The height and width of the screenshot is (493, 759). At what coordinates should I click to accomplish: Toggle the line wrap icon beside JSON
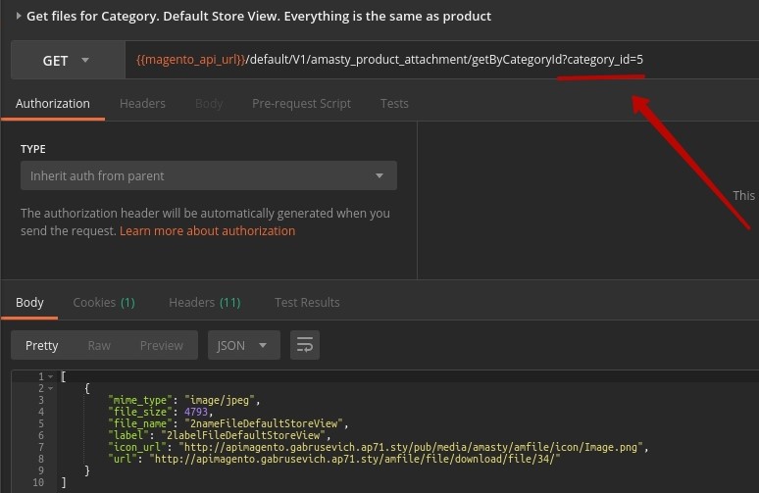tap(305, 345)
